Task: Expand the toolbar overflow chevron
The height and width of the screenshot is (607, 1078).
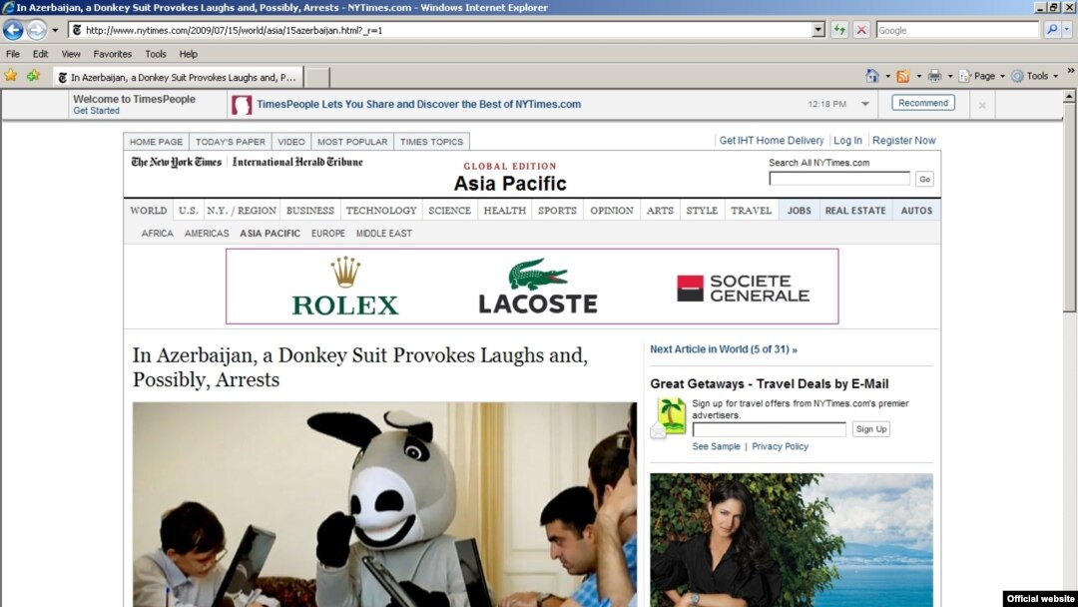Action: coord(1070,71)
